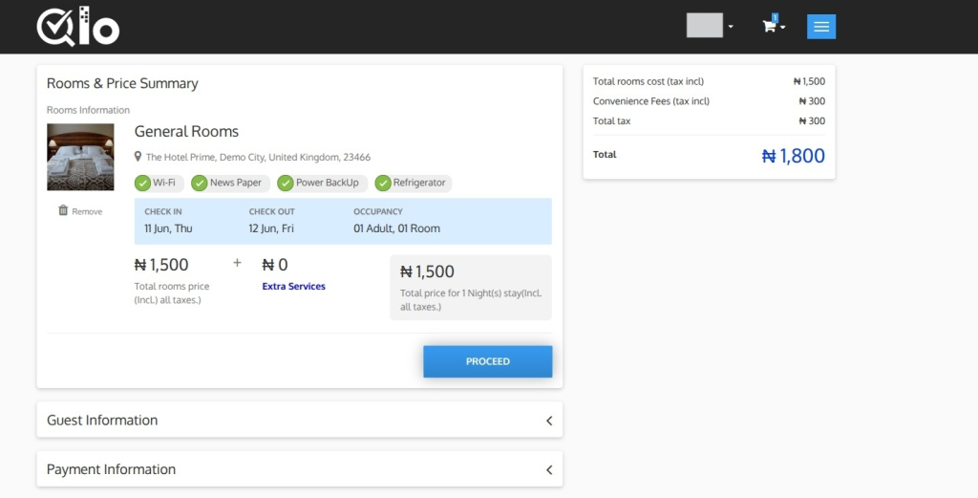Open the Extra Services link
The width and height of the screenshot is (978, 498).
(294, 287)
